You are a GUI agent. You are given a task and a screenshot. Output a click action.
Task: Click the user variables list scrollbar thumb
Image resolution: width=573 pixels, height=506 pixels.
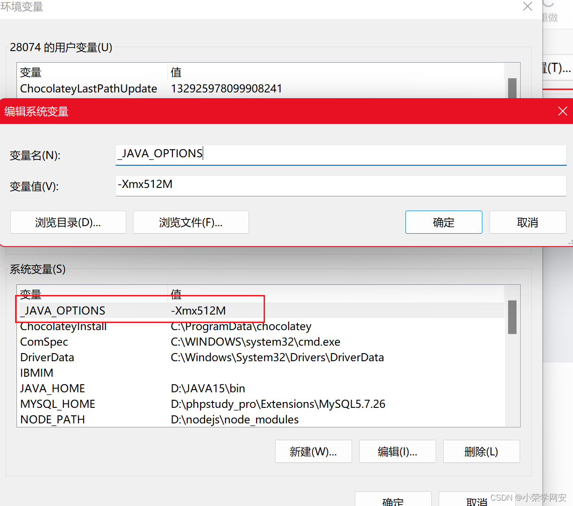(x=512, y=88)
